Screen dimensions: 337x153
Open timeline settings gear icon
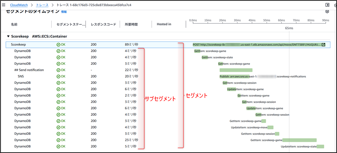[x=327, y=12]
